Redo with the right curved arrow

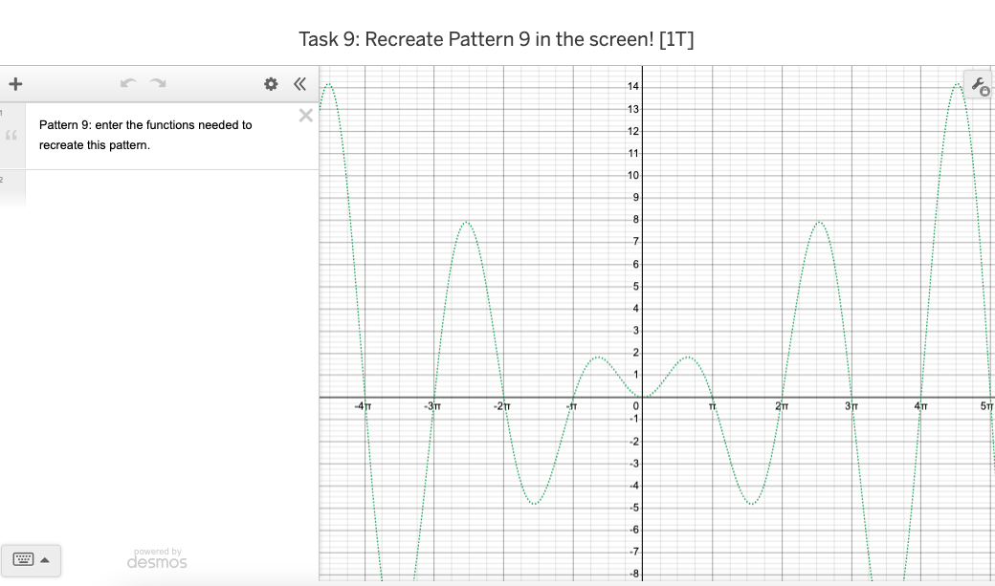pos(158,84)
